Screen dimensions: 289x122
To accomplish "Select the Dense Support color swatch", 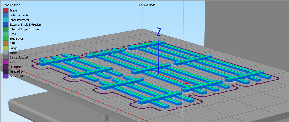I will tap(6, 57).
